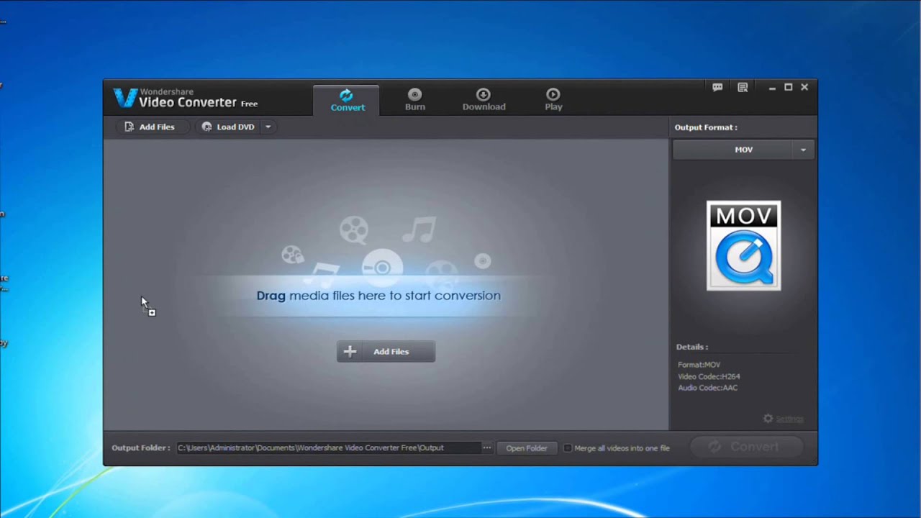Click the MOV QuickTime format icon
Image resolution: width=921 pixels, height=518 pixels.
point(743,246)
